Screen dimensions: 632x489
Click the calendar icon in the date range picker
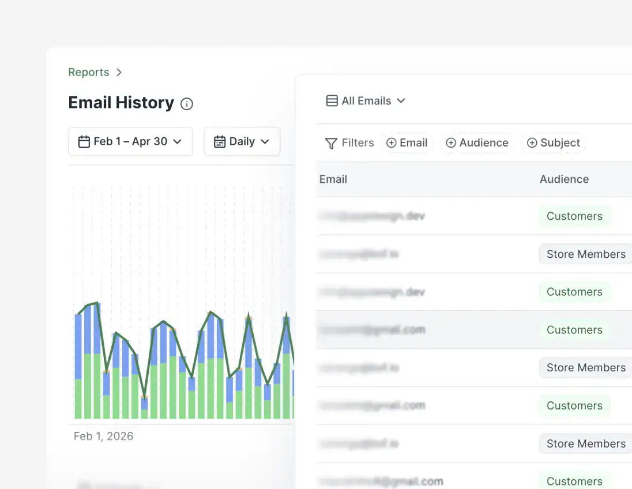tap(84, 142)
